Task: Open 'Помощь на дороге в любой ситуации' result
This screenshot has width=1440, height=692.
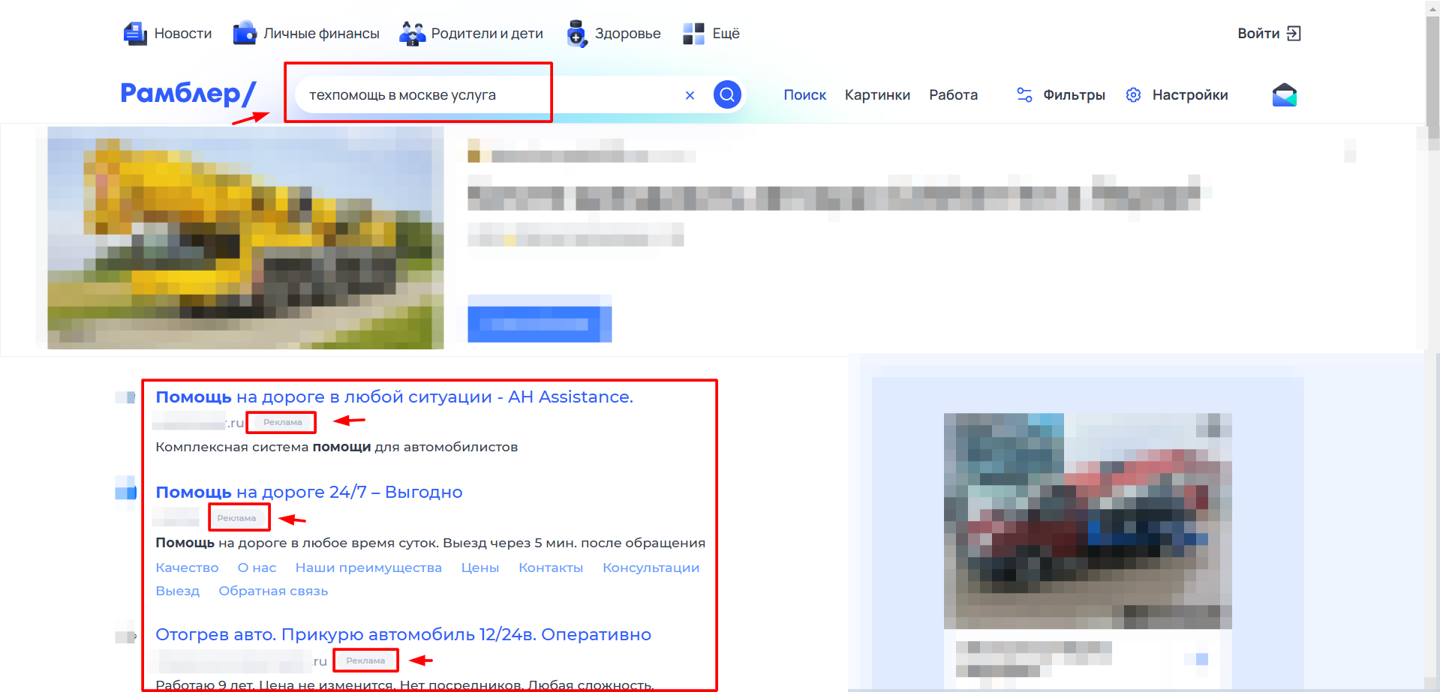Action: (x=394, y=397)
